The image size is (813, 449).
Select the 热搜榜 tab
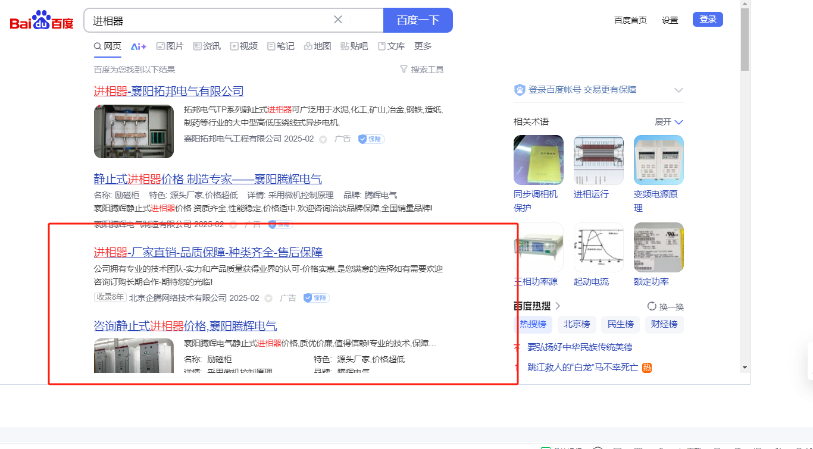533,324
